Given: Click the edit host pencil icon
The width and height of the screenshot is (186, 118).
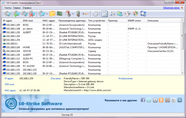Looking at the screenshot, I should coord(24,14).
